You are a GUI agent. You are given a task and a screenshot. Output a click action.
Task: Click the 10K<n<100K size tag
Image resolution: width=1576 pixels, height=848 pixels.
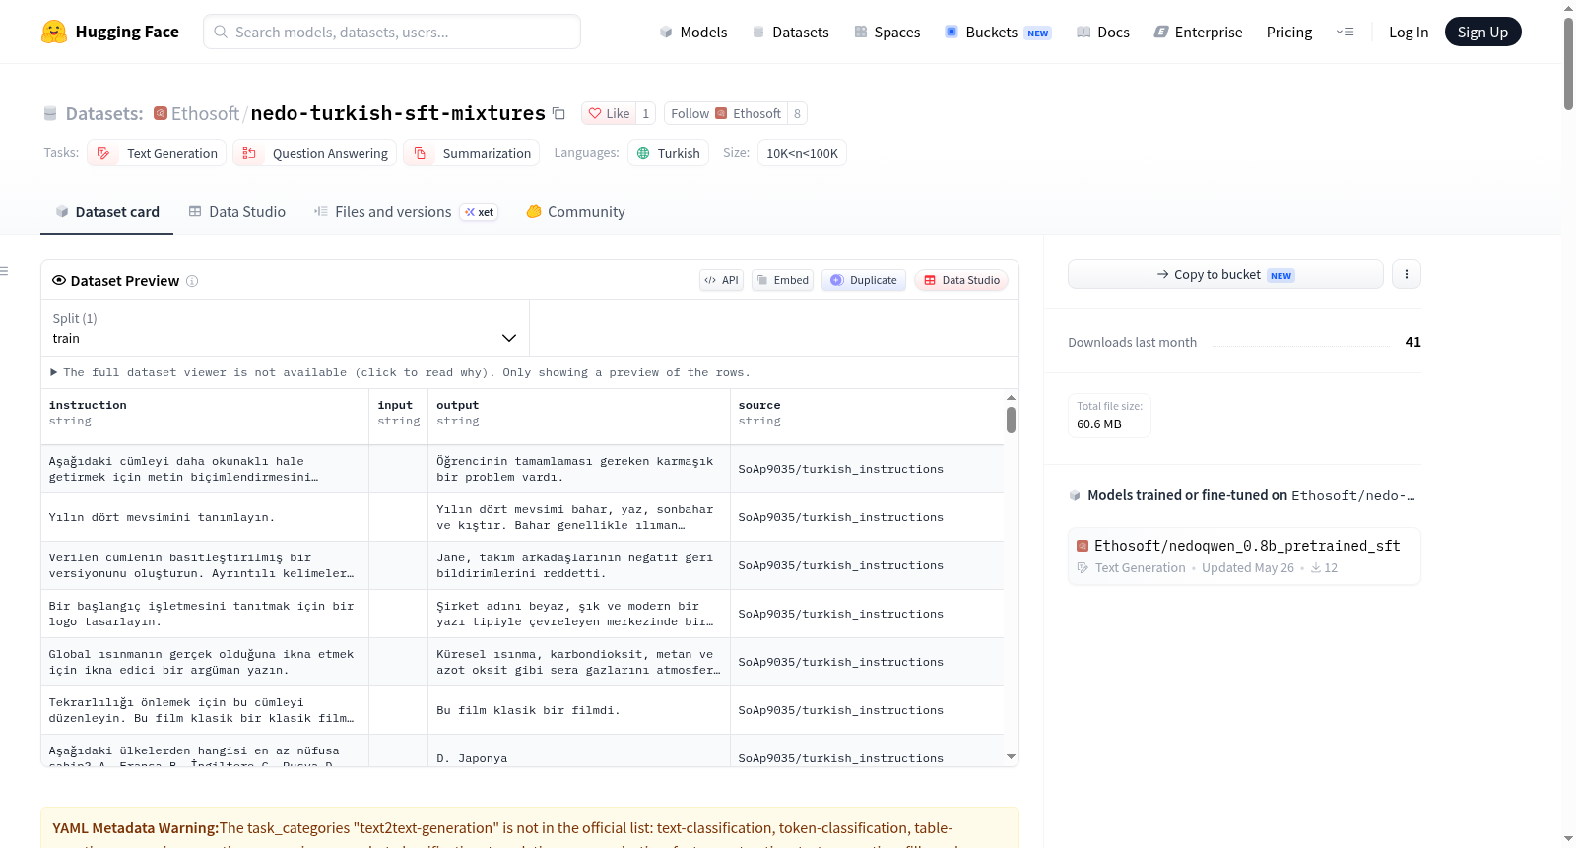coord(802,153)
